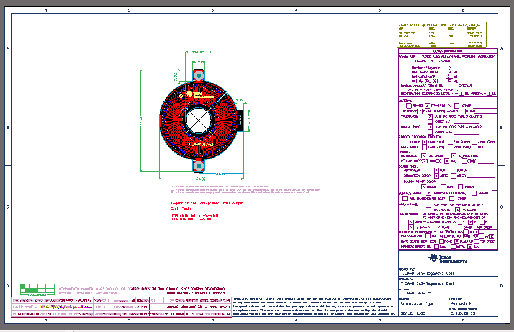Click the AS SHOWN drilling reference checkbox
The width and height of the screenshot is (514, 332).
(x=423, y=156)
